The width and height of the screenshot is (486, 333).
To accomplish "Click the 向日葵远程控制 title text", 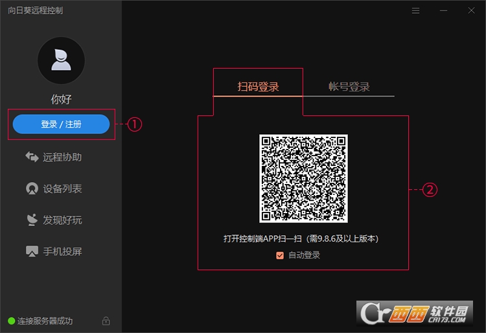I will coord(36,10).
